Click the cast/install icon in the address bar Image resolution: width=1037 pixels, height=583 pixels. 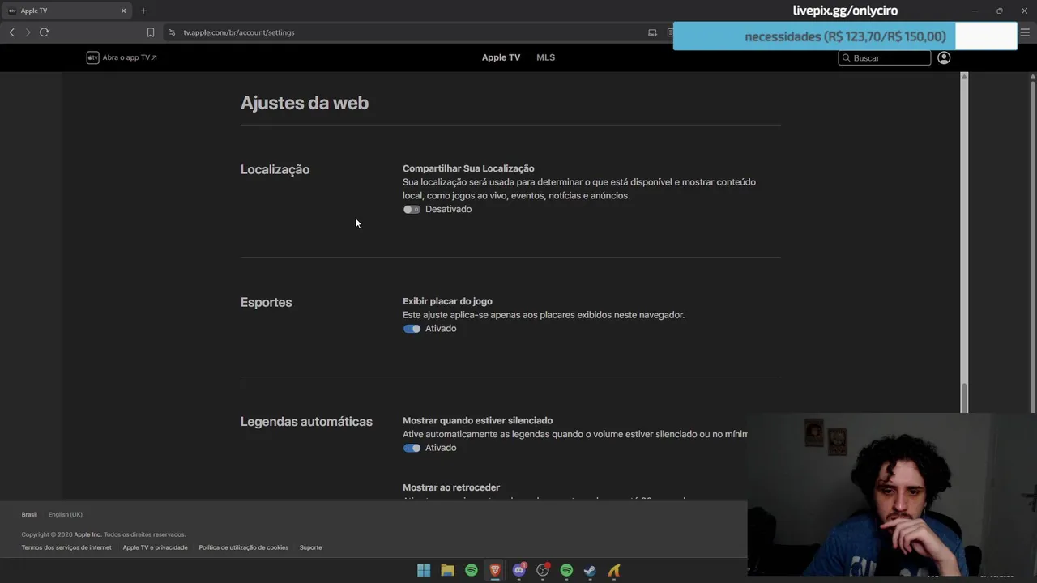[652, 32]
